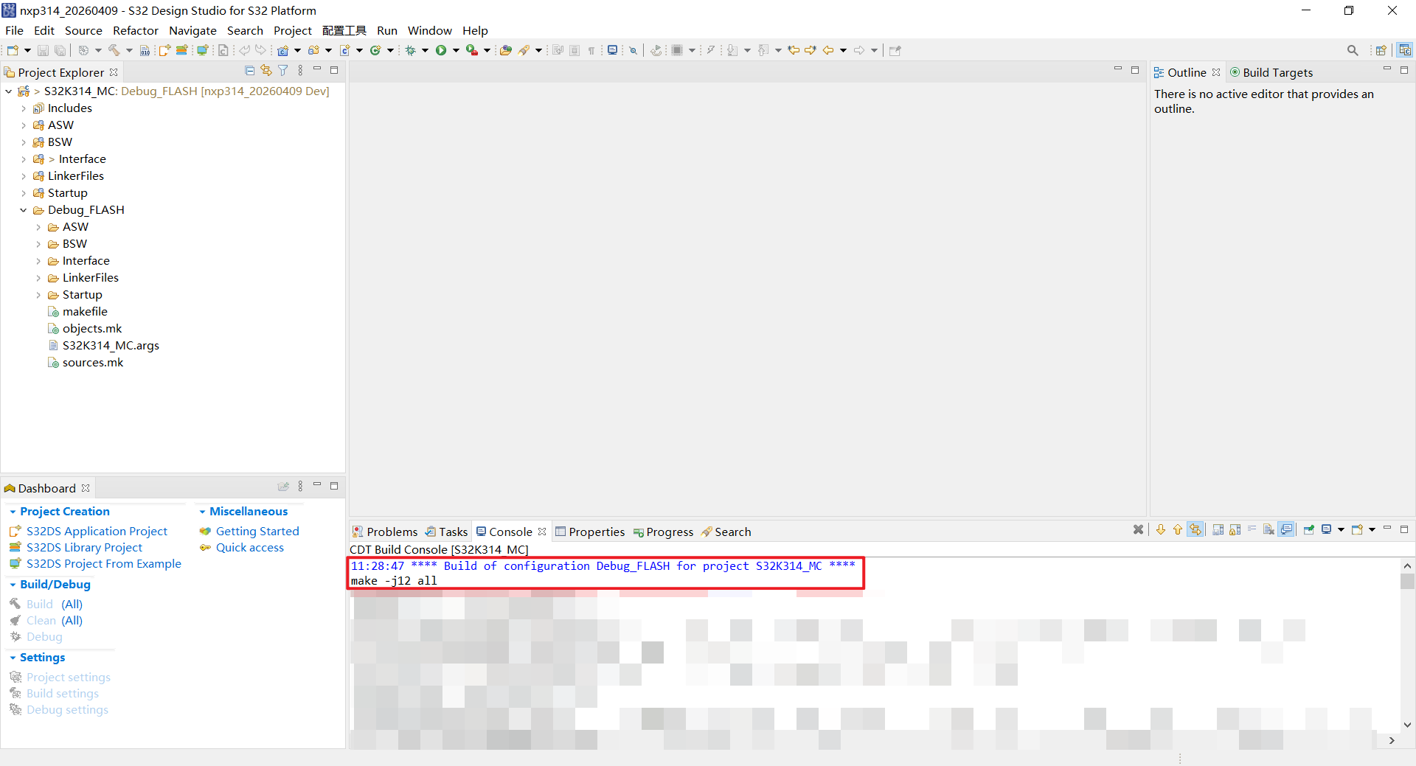
Task: Click the New Source File toolbar icon
Action: [344, 50]
